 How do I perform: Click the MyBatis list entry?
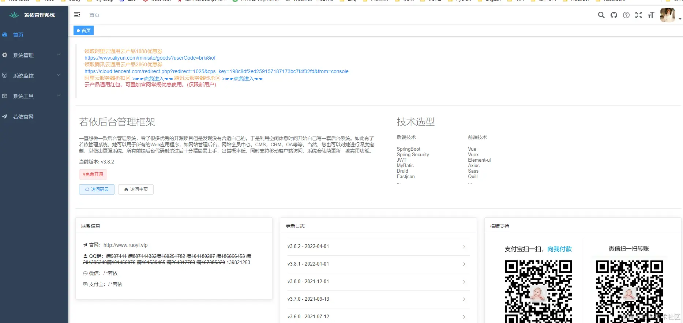(405, 165)
